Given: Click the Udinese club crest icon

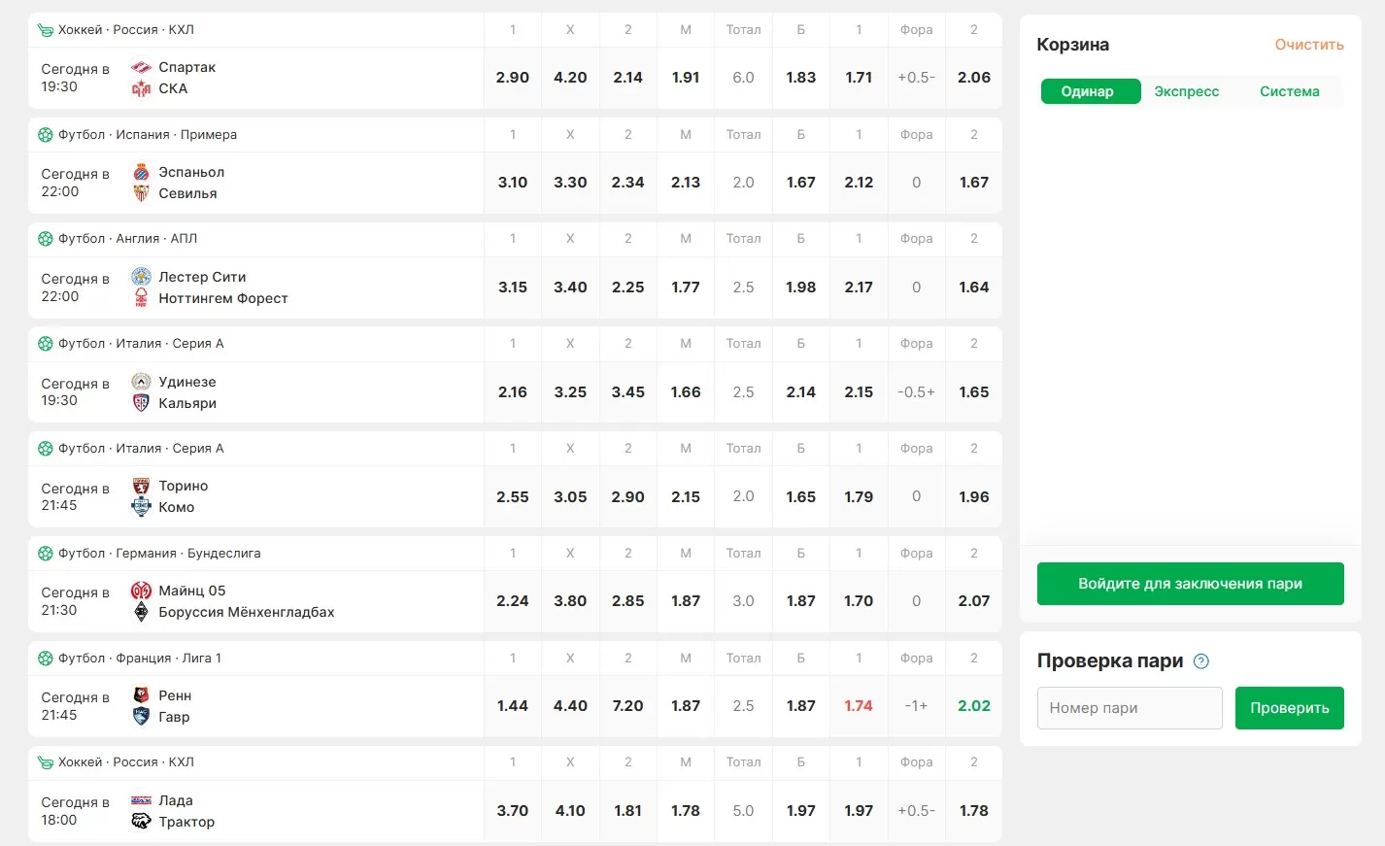Looking at the screenshot, I should (x=141, y=382).
